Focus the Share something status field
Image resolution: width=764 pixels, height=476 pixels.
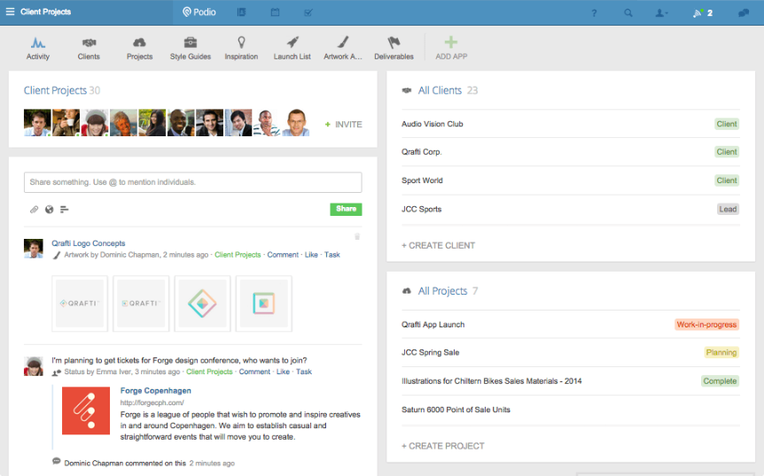[x=193, y=182]
